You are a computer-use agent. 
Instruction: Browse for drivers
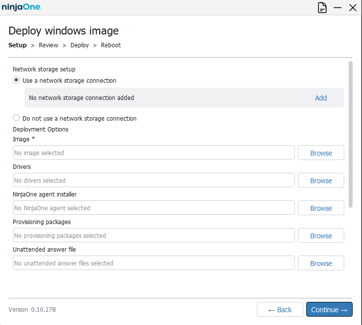point(321,181)
